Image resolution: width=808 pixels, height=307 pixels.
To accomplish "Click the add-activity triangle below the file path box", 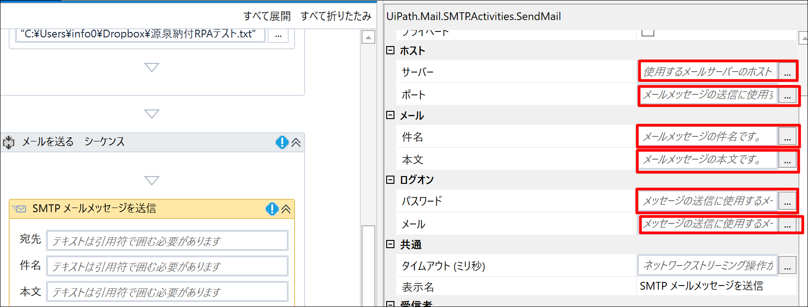I will (152, 67).
